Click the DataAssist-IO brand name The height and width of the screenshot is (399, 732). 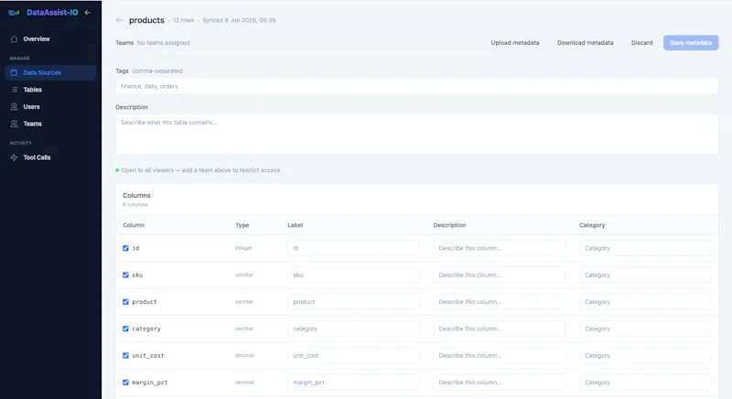52,13
